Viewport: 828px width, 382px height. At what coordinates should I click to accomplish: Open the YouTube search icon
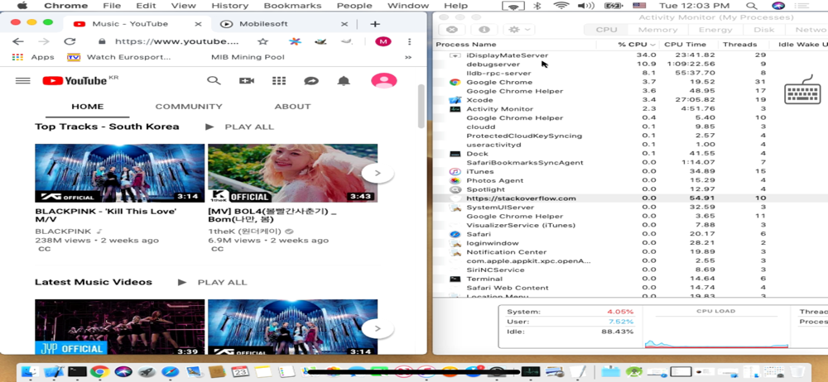(214, 81)
